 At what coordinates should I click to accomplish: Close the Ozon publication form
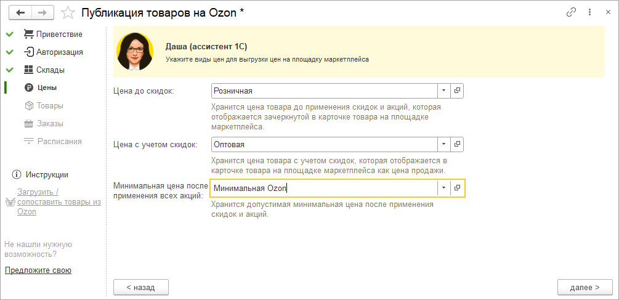tap(607, 12)
